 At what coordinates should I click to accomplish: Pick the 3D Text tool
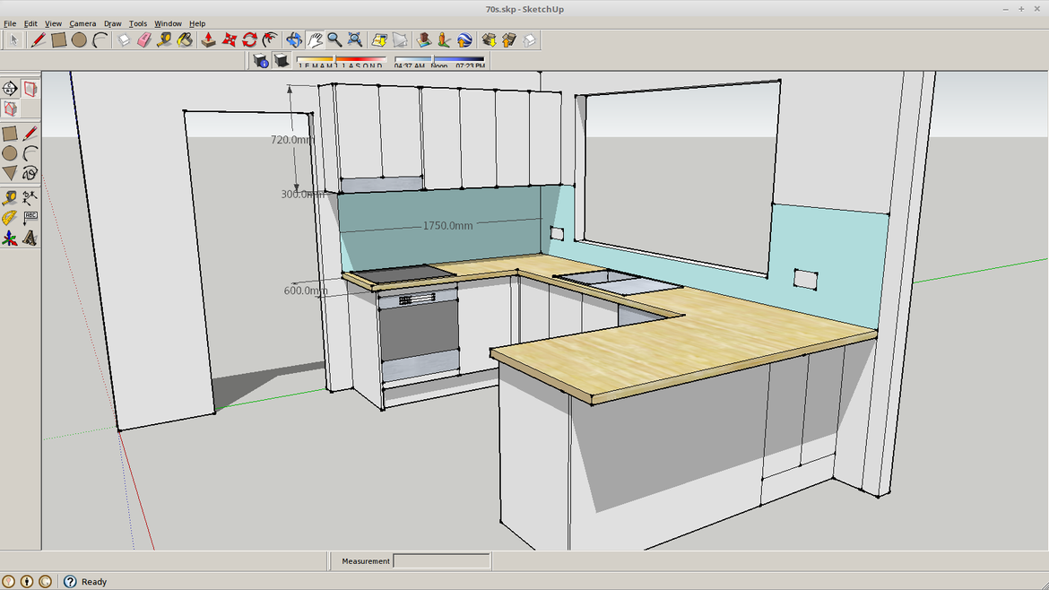click(30, 239)
